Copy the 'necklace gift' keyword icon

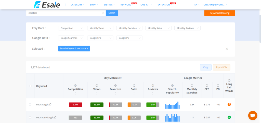50,104
